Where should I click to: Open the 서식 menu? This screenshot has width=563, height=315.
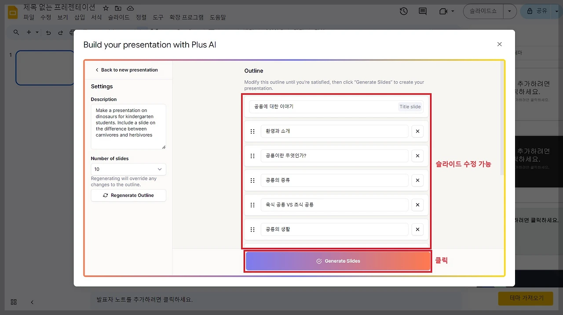pos(96,17)
